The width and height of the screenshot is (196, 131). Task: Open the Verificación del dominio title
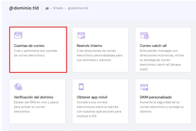(34, 97)
